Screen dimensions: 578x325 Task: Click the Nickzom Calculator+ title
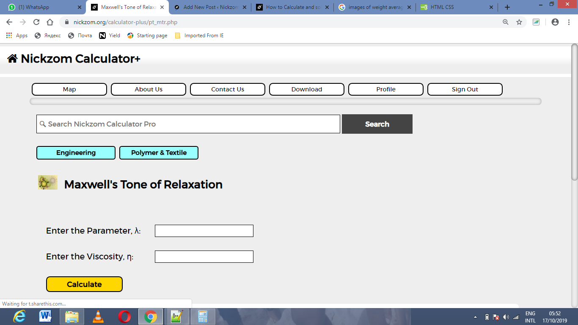pos(80,58)
